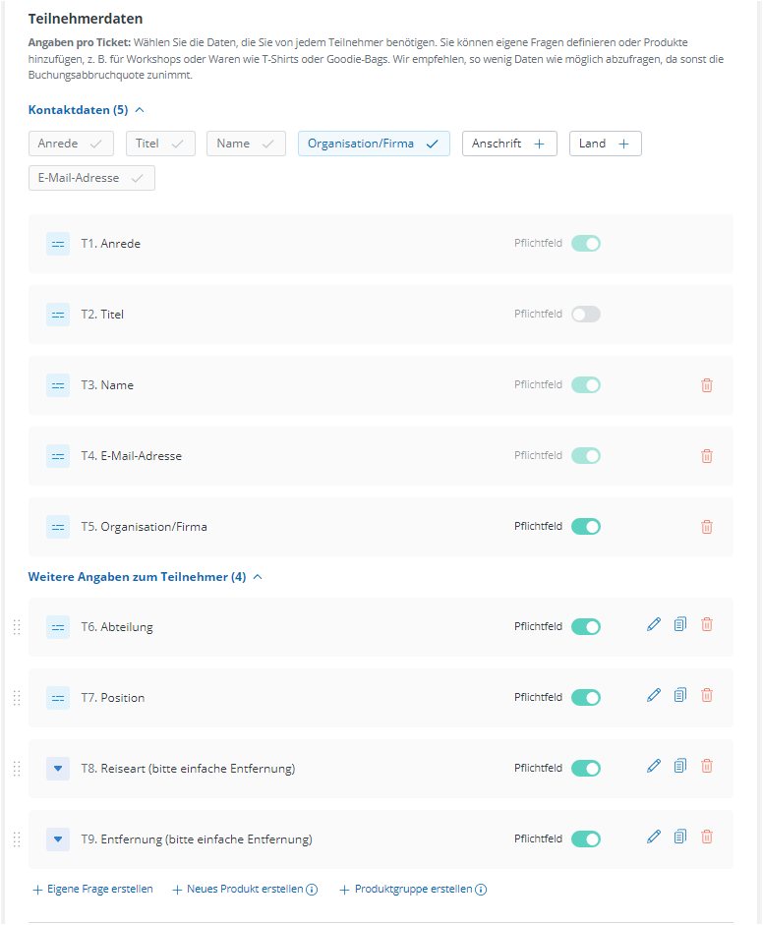The height and width of the screenshot is (925, 763).
Task: Click info icon next to Produktgruppe erstellen
Action: (x=481, y=890)
